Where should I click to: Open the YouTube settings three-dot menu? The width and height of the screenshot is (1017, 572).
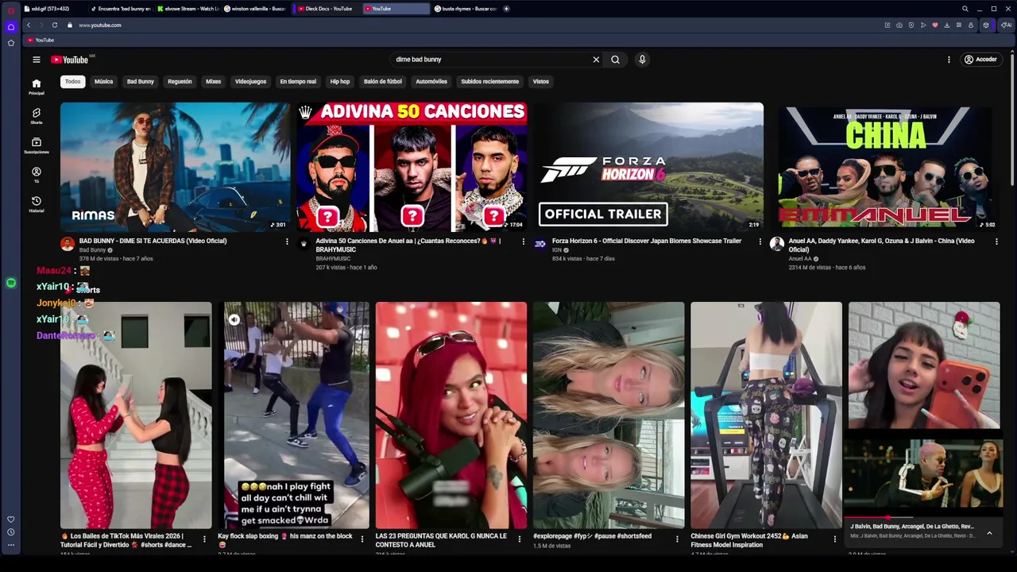coord(949,60)
